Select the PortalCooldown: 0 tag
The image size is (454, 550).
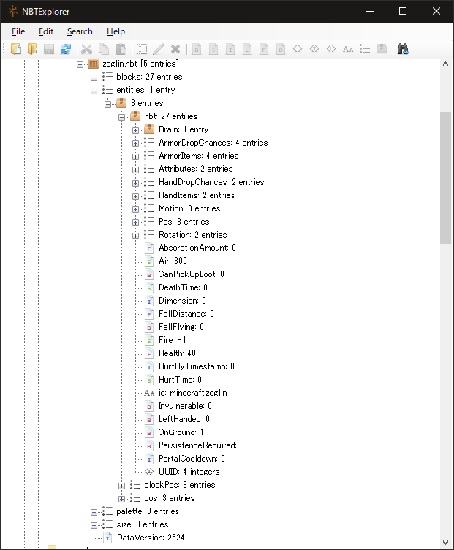tap(192, 459)
